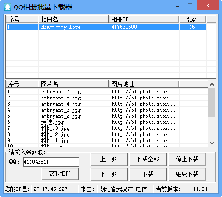Click 图片名 column header
222x197 pixels.
click(x=73, y=84)
